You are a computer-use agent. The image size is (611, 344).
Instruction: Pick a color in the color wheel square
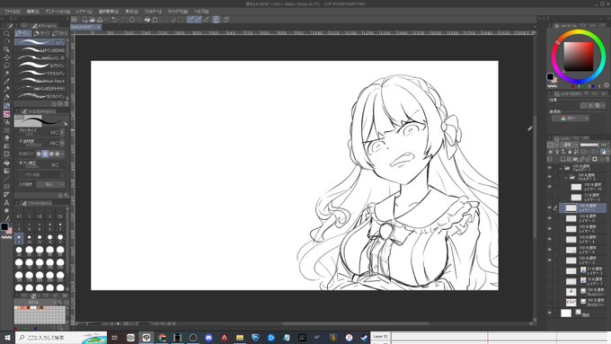[579, 57]
